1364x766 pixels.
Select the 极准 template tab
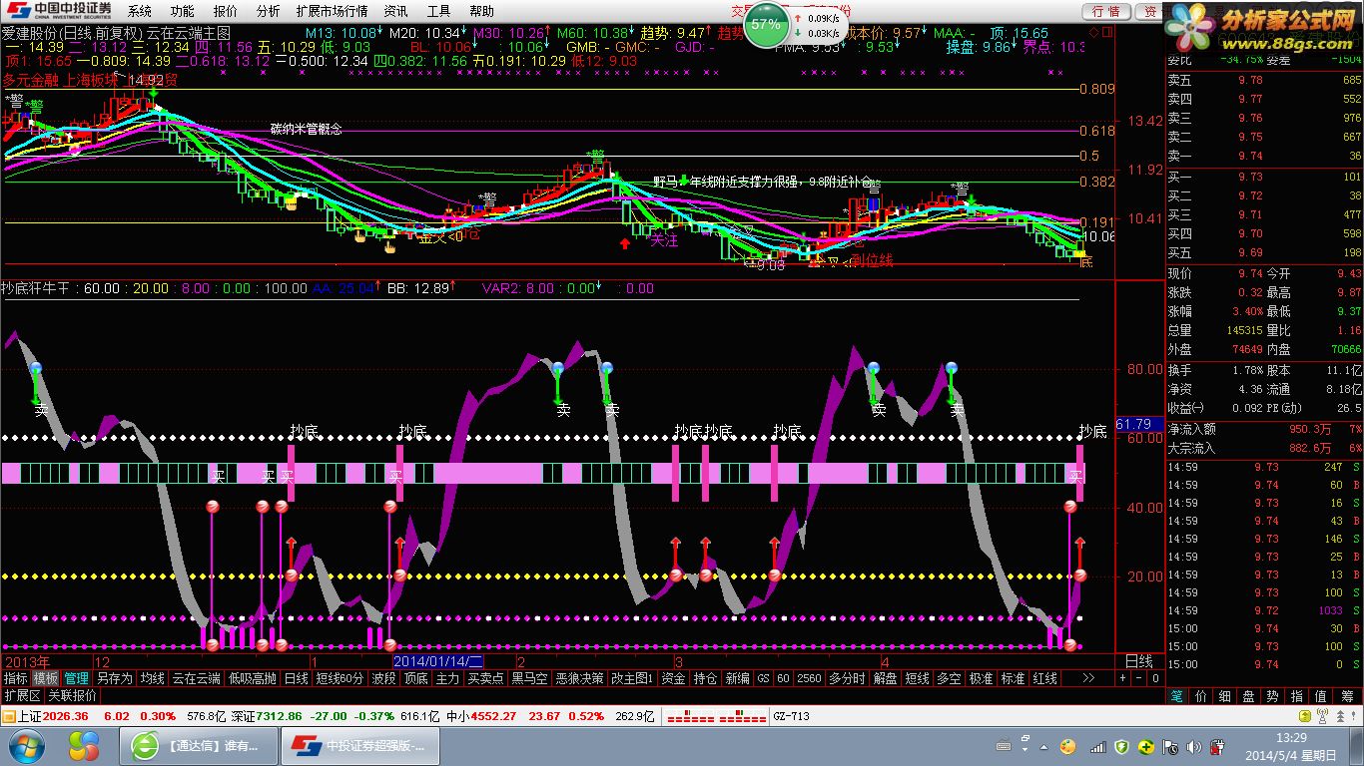[x=981, y=678]
